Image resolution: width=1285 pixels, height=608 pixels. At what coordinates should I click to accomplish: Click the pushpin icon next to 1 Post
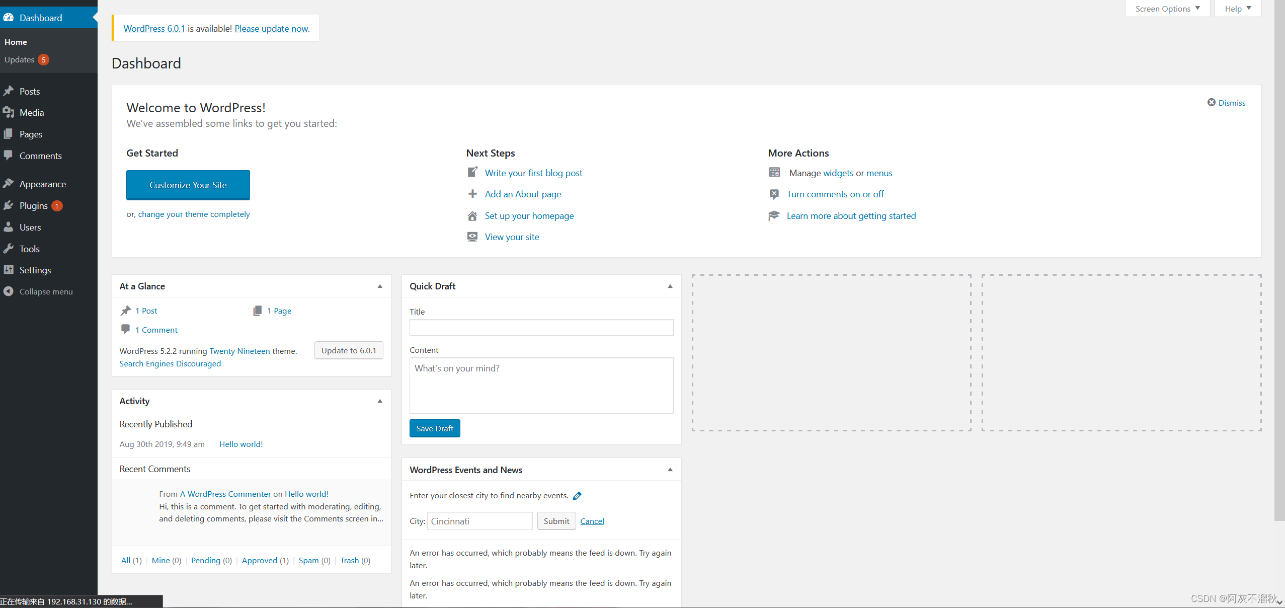[126, 311]
